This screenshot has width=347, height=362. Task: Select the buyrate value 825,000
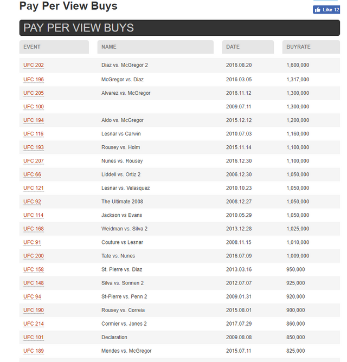tap(295, 351)
